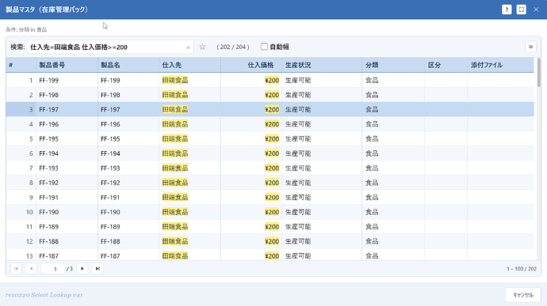547x306 pixels.
Task: Open the column settings icon at top right
Action: click(x=530, y=47)
